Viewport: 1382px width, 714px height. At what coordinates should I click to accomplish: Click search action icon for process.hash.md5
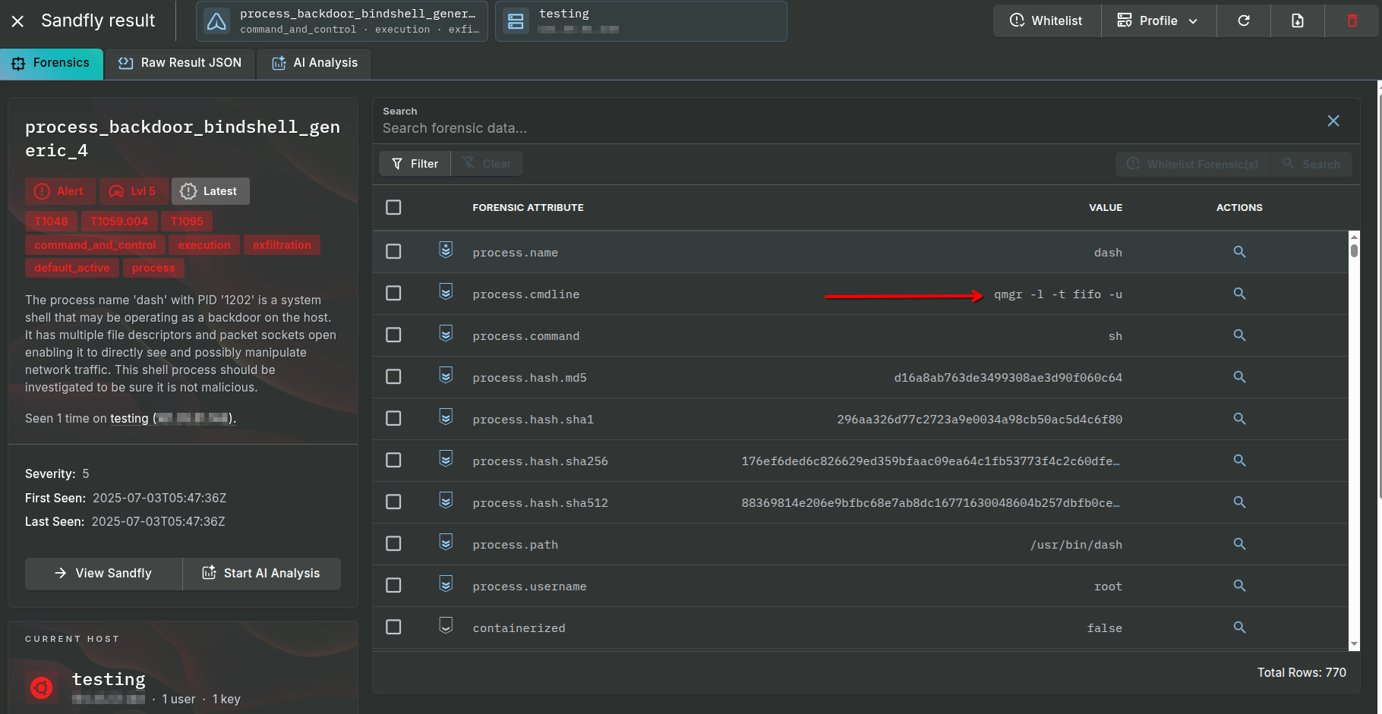point(1239,377)
